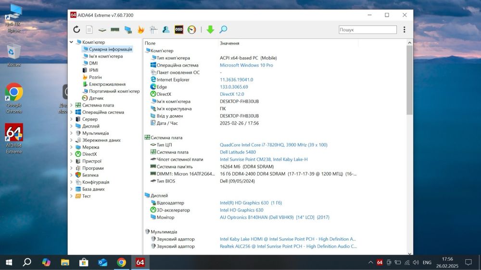The image size is (481, 270).
Task: Open the Report page icon
Action: [x=89, y=29]
